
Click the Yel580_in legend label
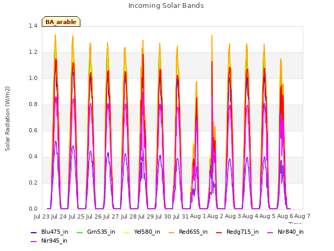tap(147, 232)
